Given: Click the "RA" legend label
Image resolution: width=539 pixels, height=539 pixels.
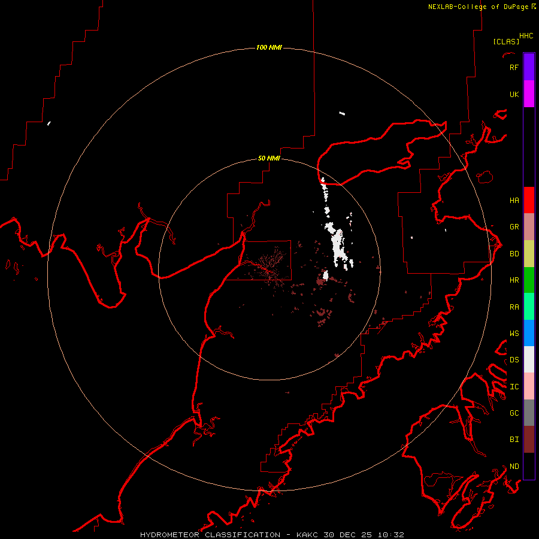Looking at the screenshot, I should click(514, 307).
